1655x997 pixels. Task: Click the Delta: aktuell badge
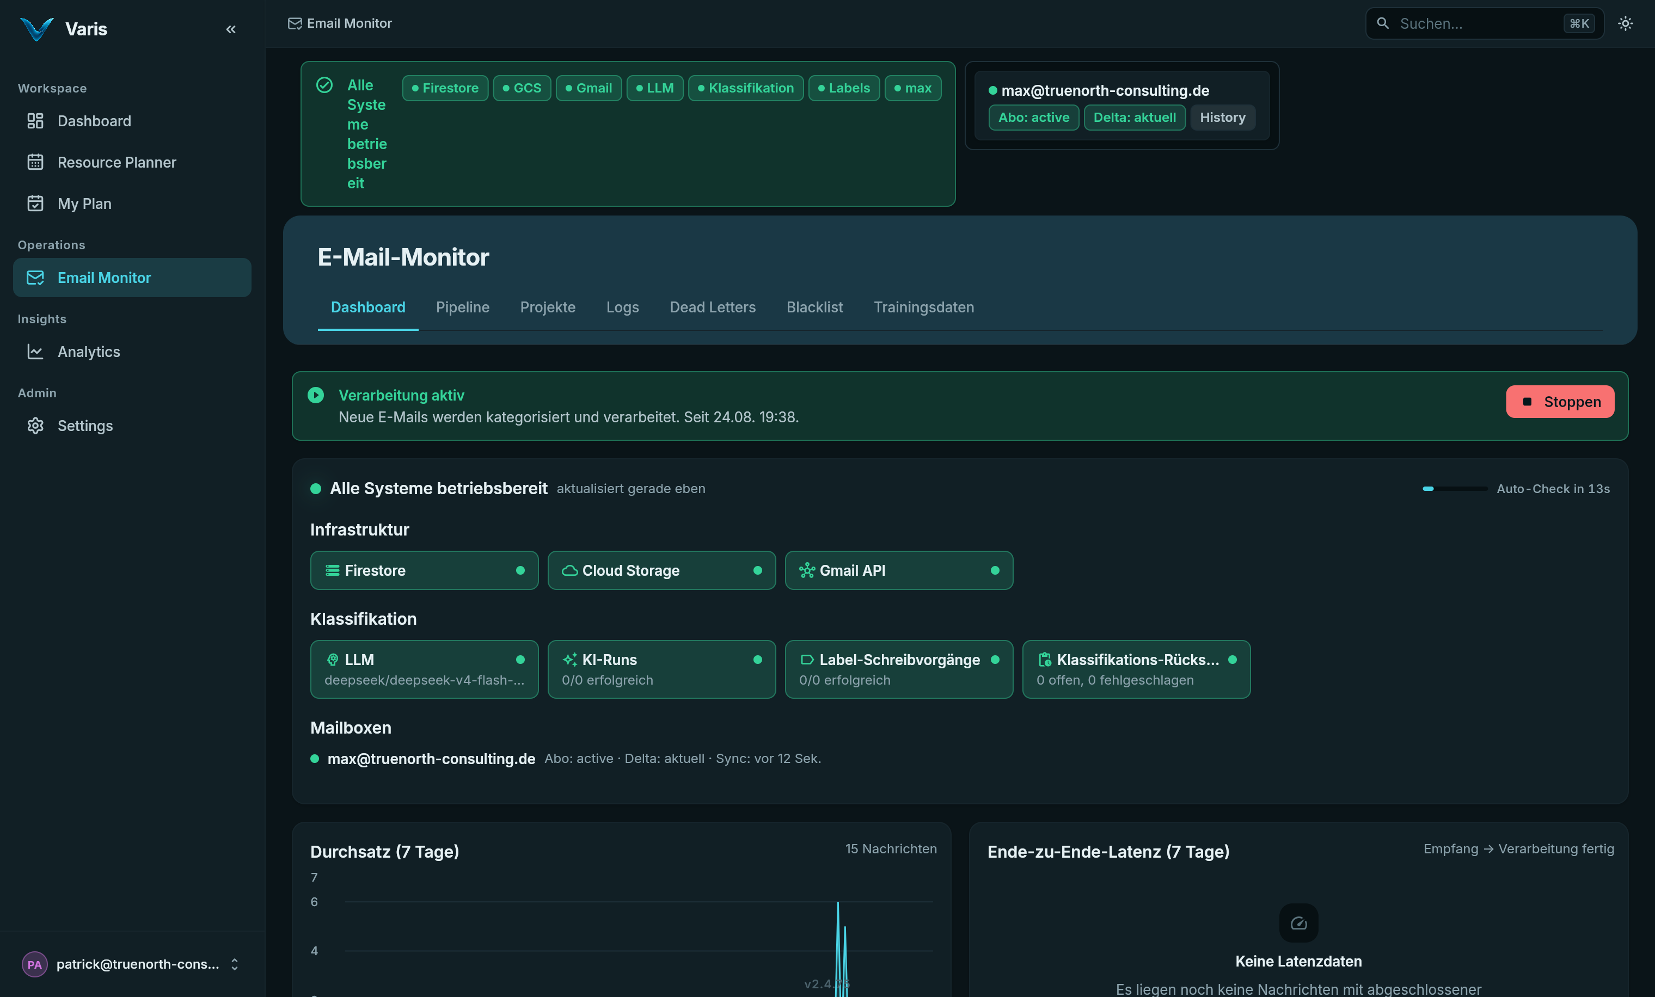pos(1135,118)
